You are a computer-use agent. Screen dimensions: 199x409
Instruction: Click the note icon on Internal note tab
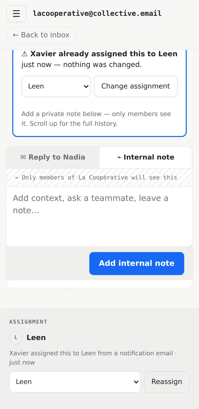[119, 157]
